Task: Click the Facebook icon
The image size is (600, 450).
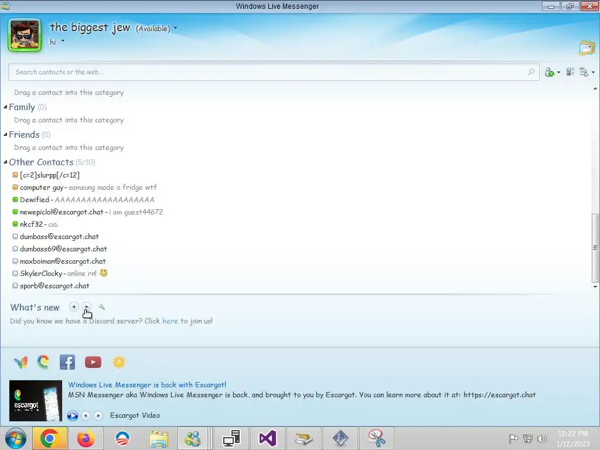Action: (67, 362)
